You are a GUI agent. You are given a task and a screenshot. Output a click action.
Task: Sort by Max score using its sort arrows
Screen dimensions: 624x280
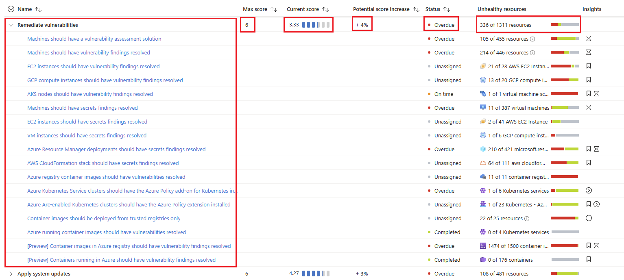274,9
